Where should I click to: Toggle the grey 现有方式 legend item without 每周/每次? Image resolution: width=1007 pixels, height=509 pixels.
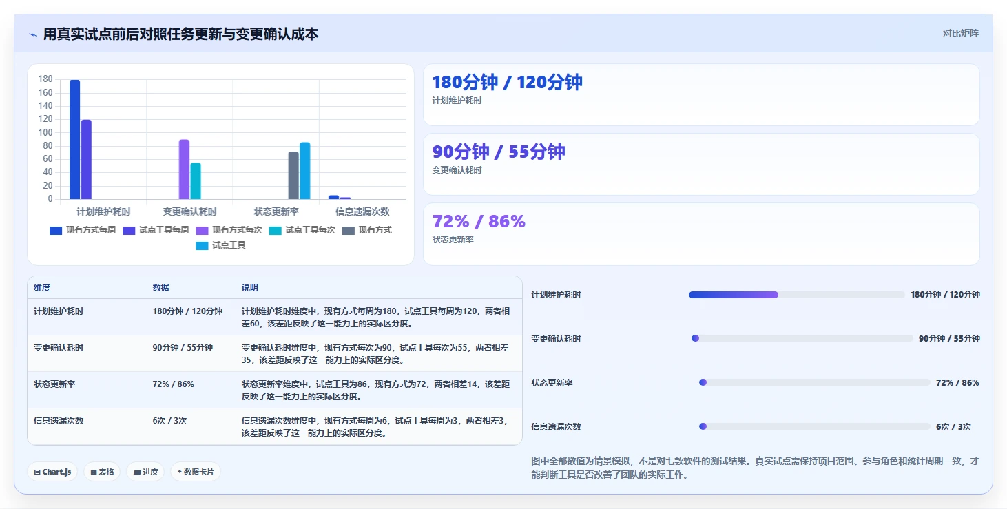click(x=367, y=230)
